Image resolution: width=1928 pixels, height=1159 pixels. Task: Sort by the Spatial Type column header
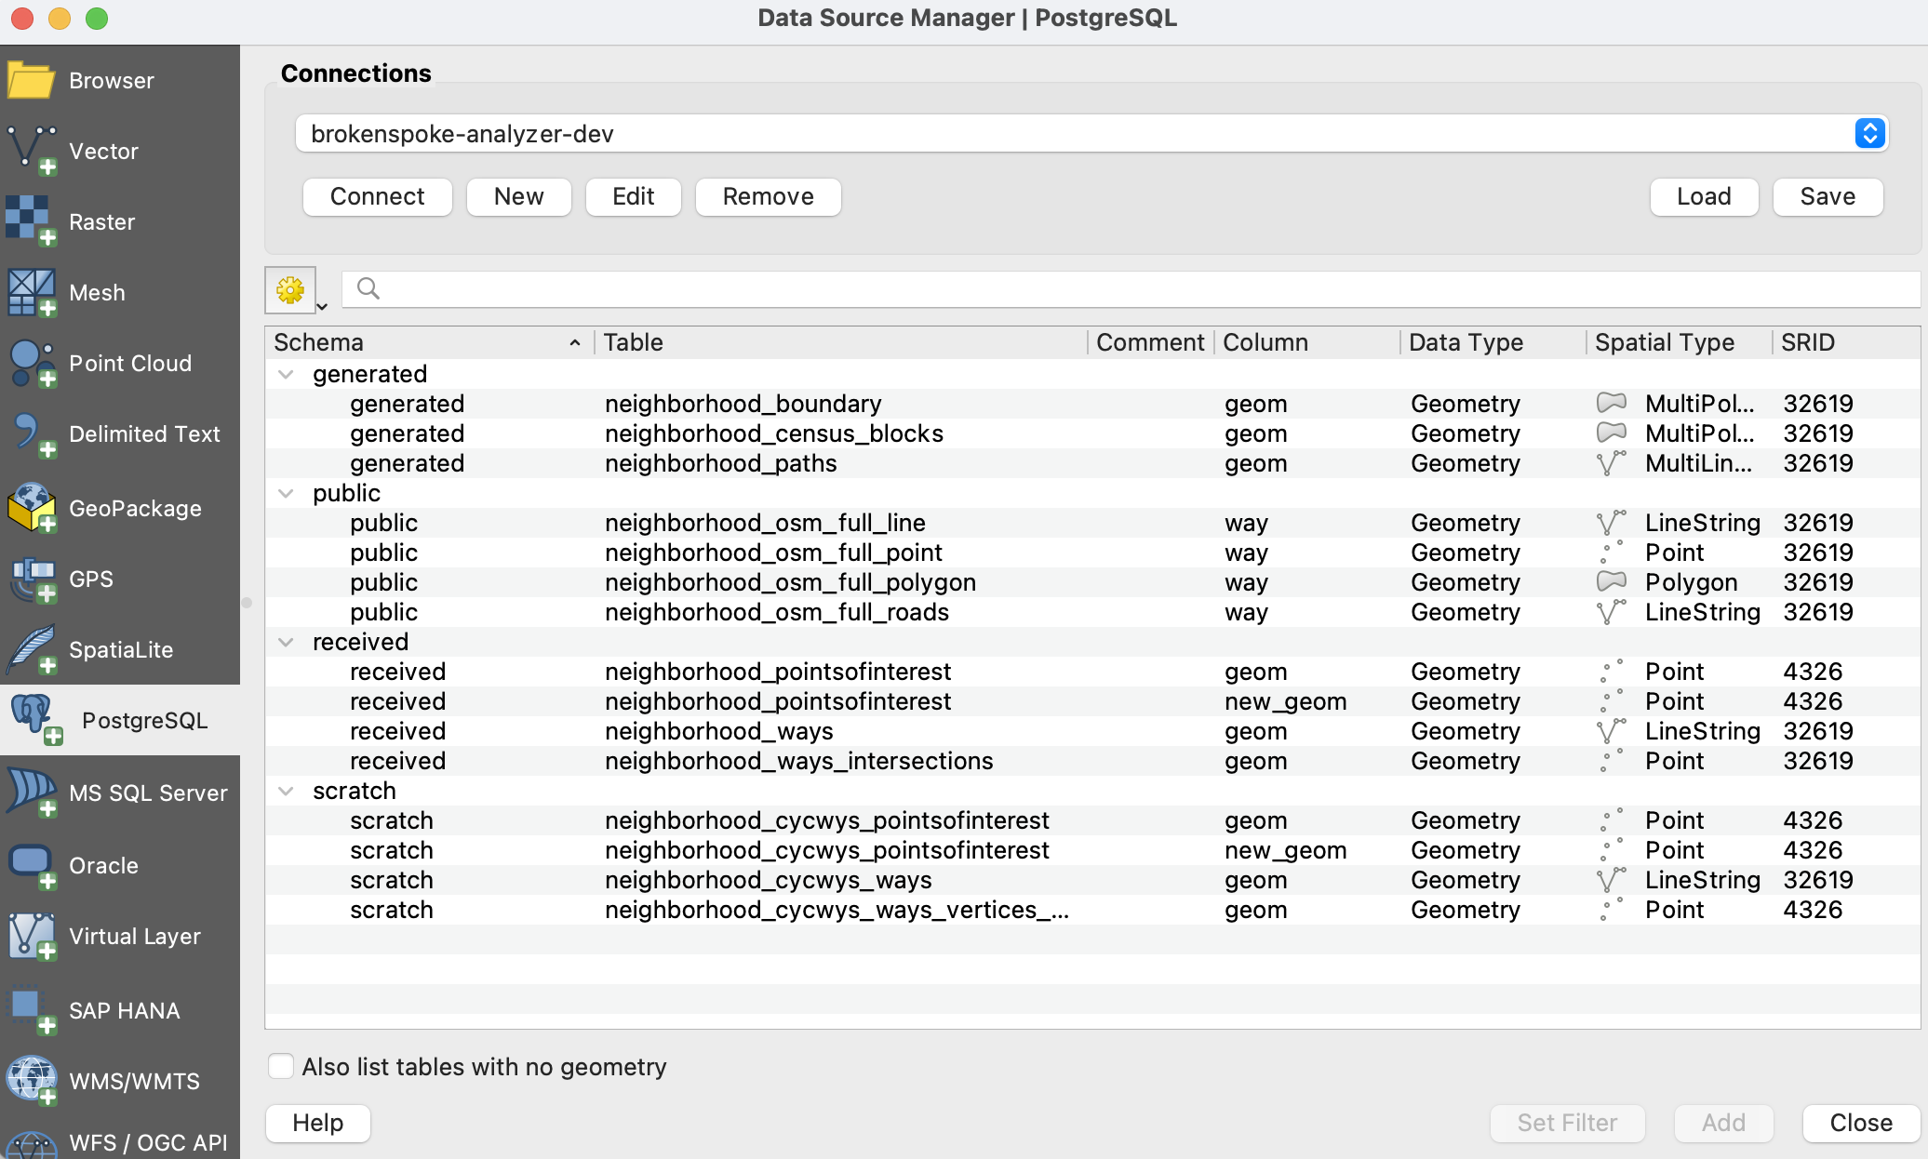tap(1664, 342)
